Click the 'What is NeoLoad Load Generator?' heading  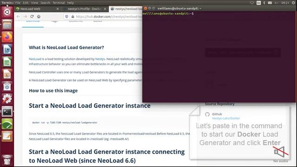(66, 47)
